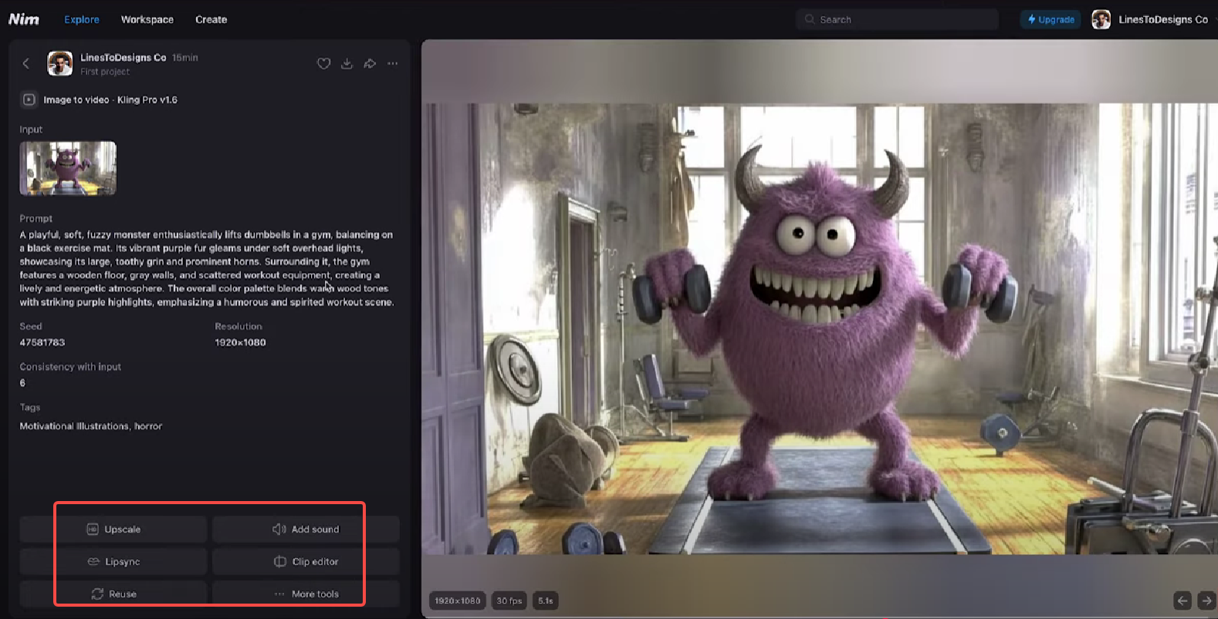Open the Create tab
Image resolution: width=1218 pixels, height=619 pixels.
(211, 19)
